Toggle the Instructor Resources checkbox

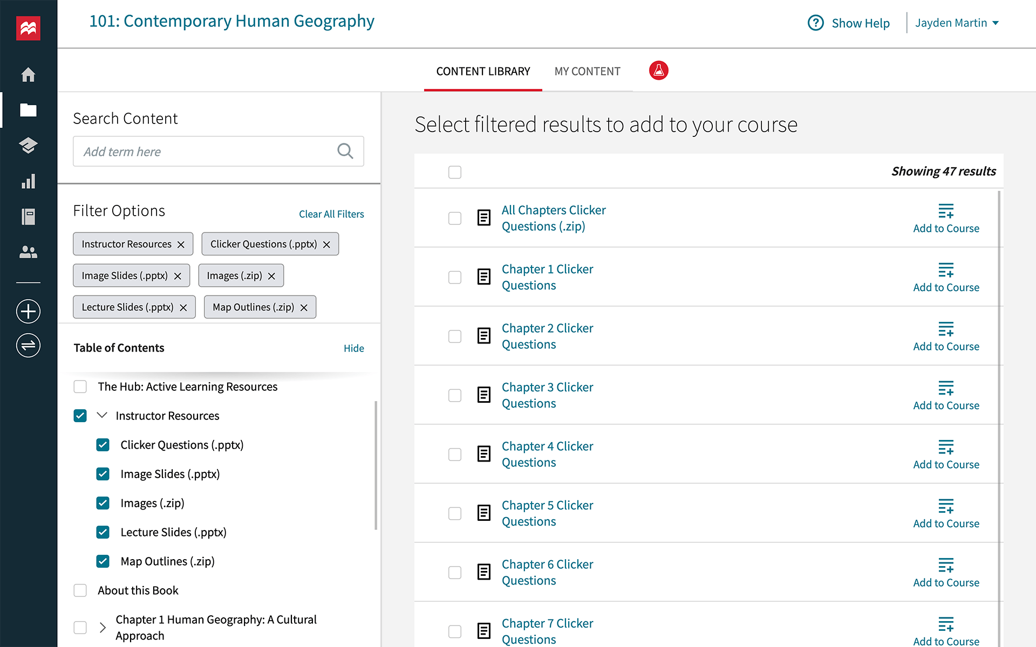click(80, 415)
